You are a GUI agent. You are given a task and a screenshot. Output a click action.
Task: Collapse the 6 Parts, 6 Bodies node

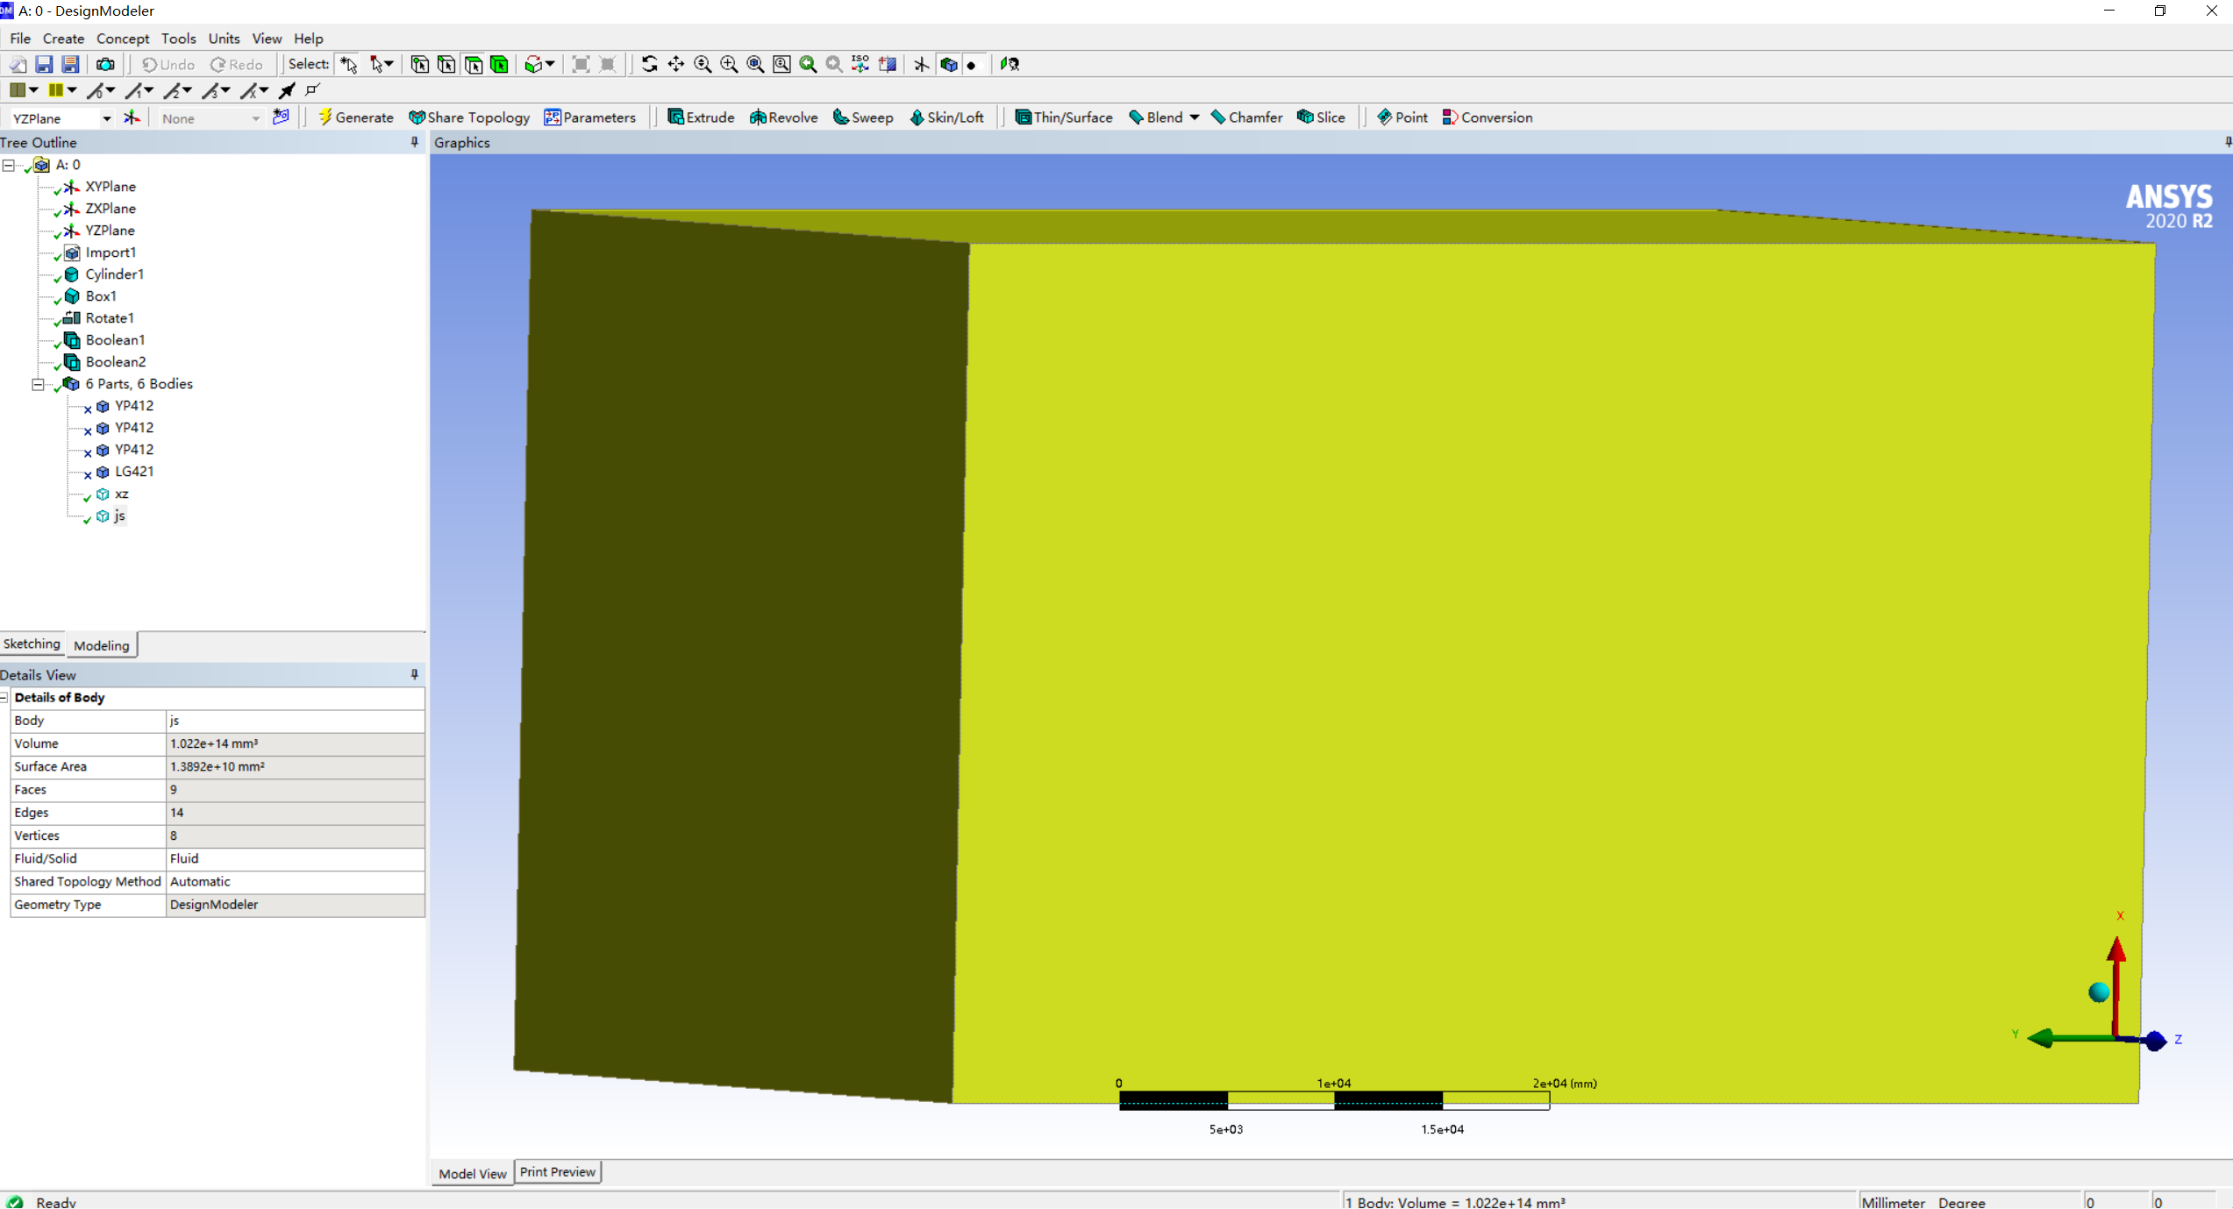38,384
